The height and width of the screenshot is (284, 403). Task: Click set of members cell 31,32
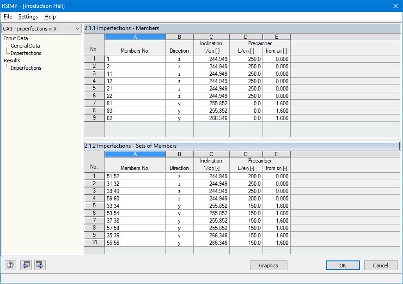[135, 184]
